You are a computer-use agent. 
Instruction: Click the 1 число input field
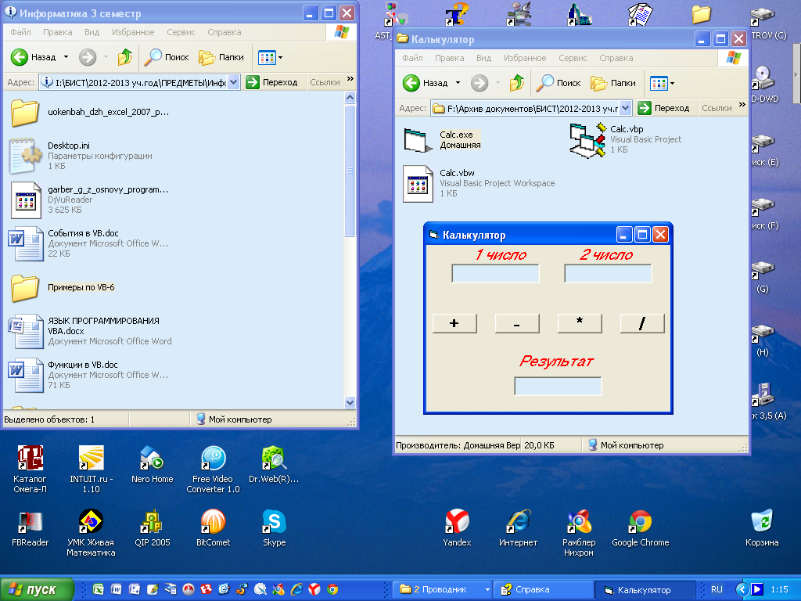coord(495,273)
